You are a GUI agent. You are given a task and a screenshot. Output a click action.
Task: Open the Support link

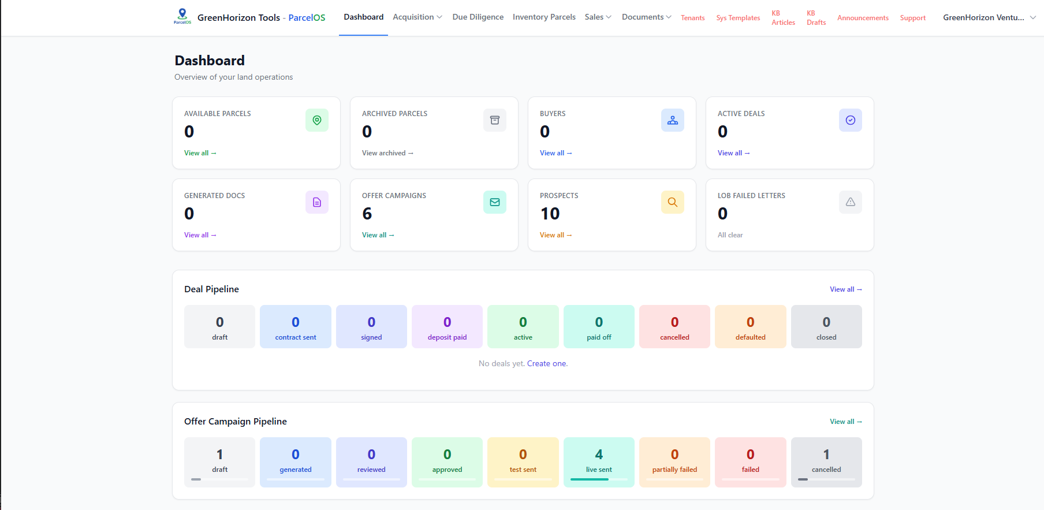912,18
